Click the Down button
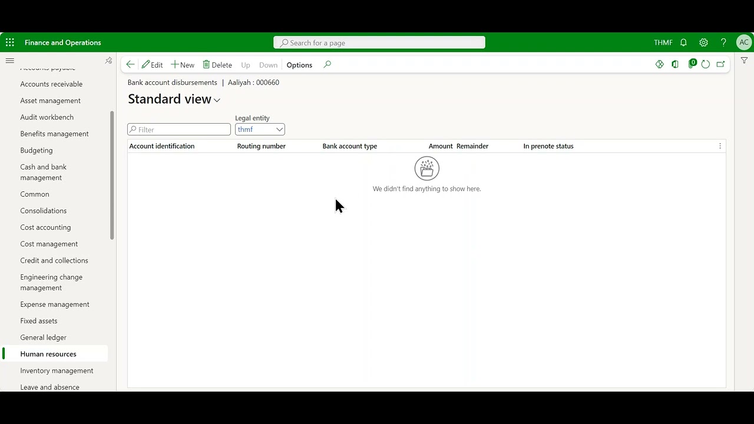The image size is (754, 424). [x=268, y=65]
